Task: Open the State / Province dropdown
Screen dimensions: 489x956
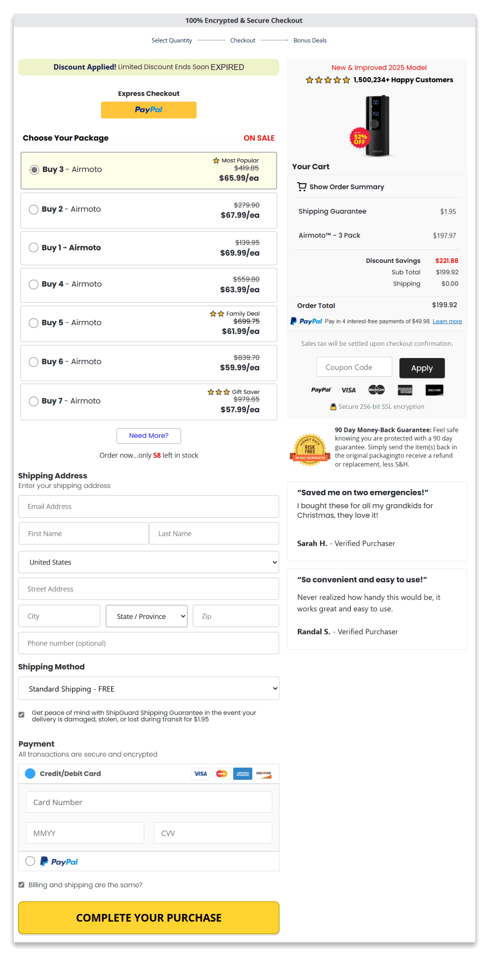Action: point(147,616)
